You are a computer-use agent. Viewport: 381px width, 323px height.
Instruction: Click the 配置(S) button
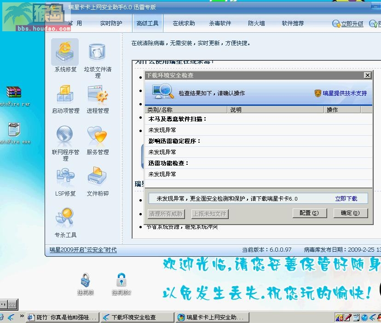[x=310, y=213]
